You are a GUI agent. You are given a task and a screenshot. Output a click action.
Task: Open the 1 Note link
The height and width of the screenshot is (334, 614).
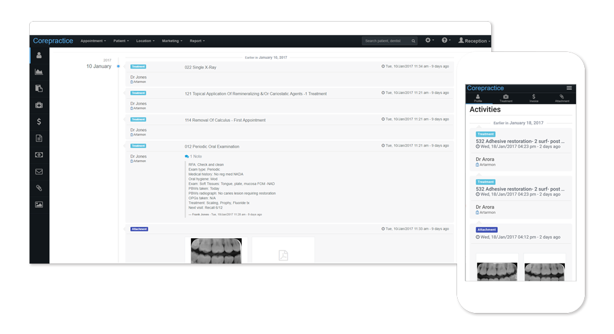[x=194, y=156]
